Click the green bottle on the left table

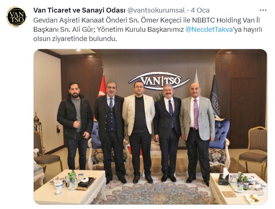point(73,175)
